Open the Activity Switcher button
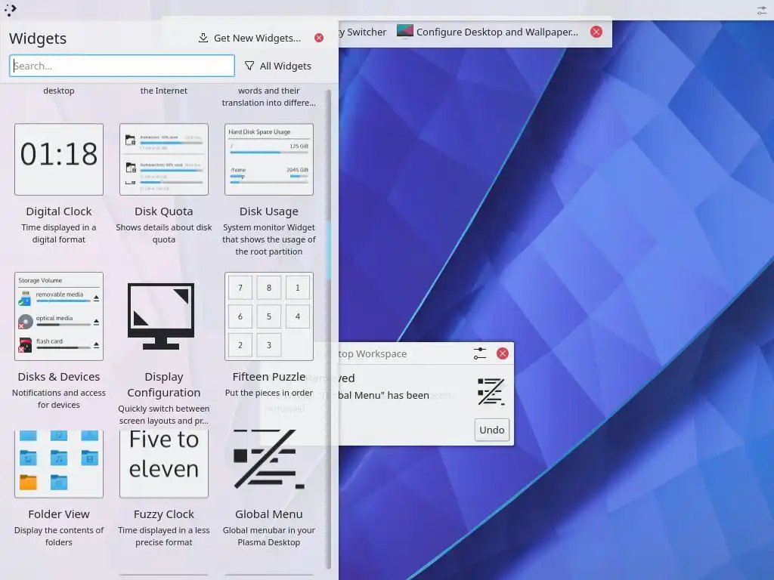The height and width of the screenshot is (580, 774). (x=363, y=32)
